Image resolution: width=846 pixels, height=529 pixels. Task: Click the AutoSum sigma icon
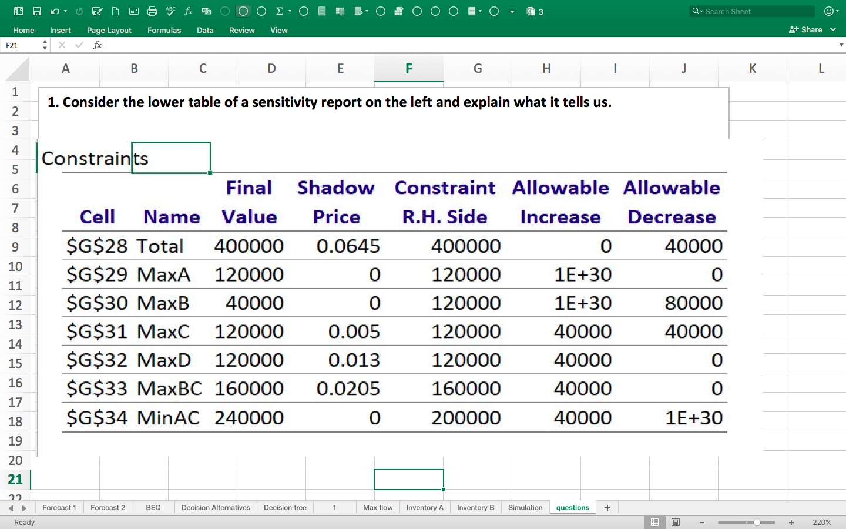280,11
